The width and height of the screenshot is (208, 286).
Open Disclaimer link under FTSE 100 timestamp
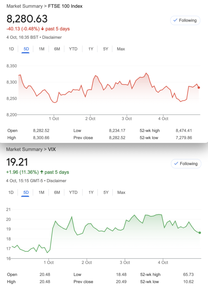(x=52, y=38)
